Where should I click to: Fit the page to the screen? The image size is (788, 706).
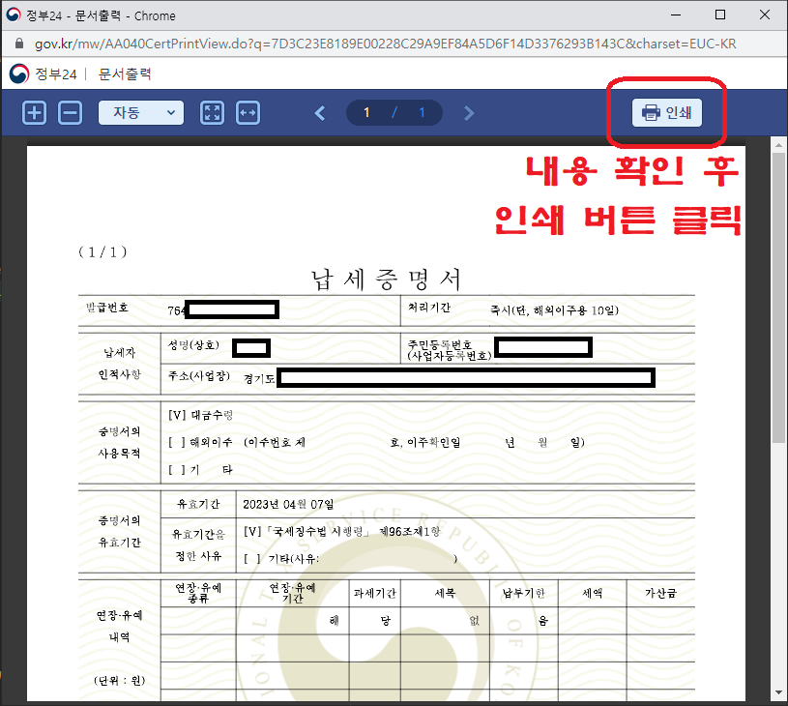(212, 112)
